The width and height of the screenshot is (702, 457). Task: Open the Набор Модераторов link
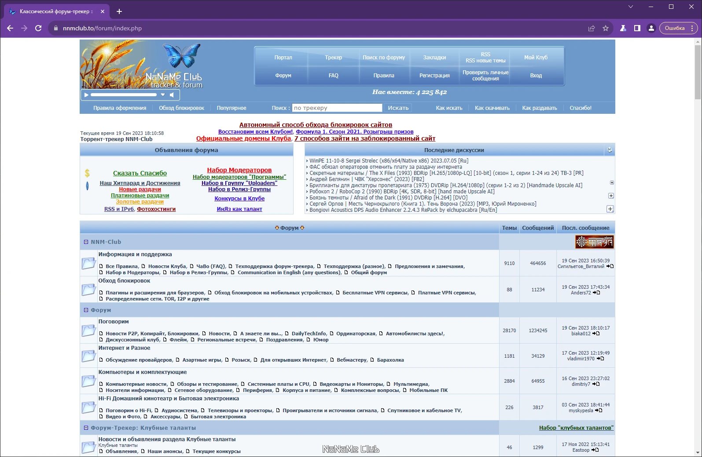click(239, 170)
